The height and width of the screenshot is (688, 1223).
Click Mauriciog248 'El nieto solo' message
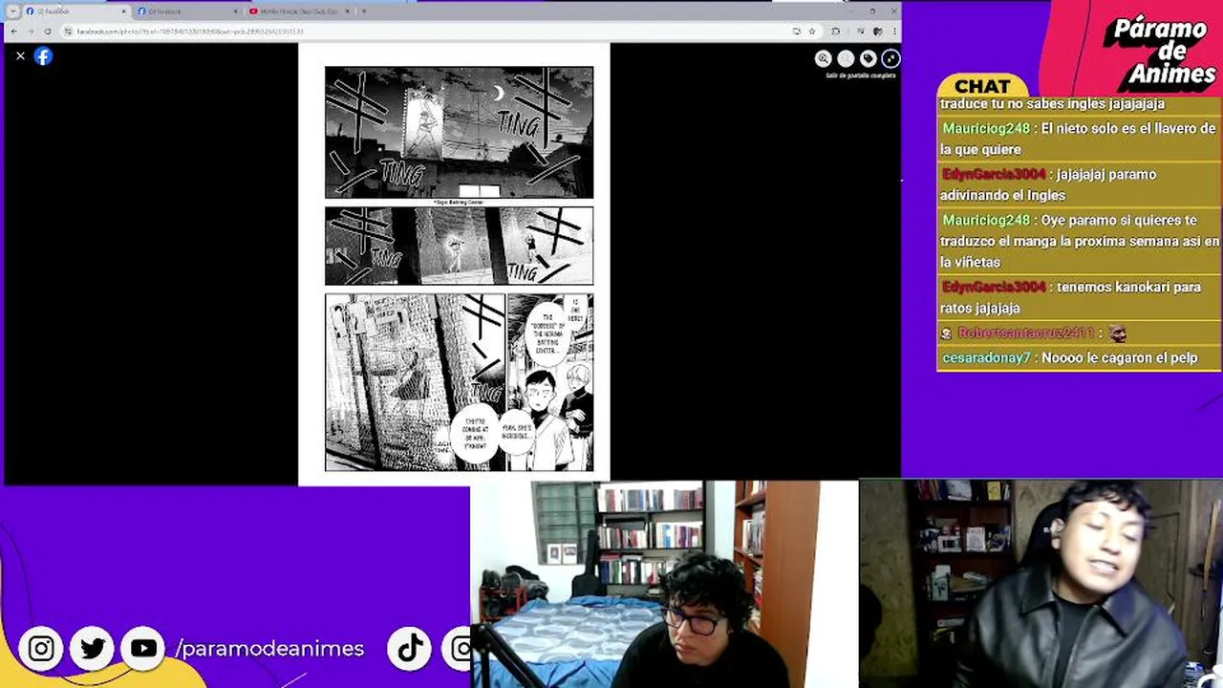point(1079,139)
